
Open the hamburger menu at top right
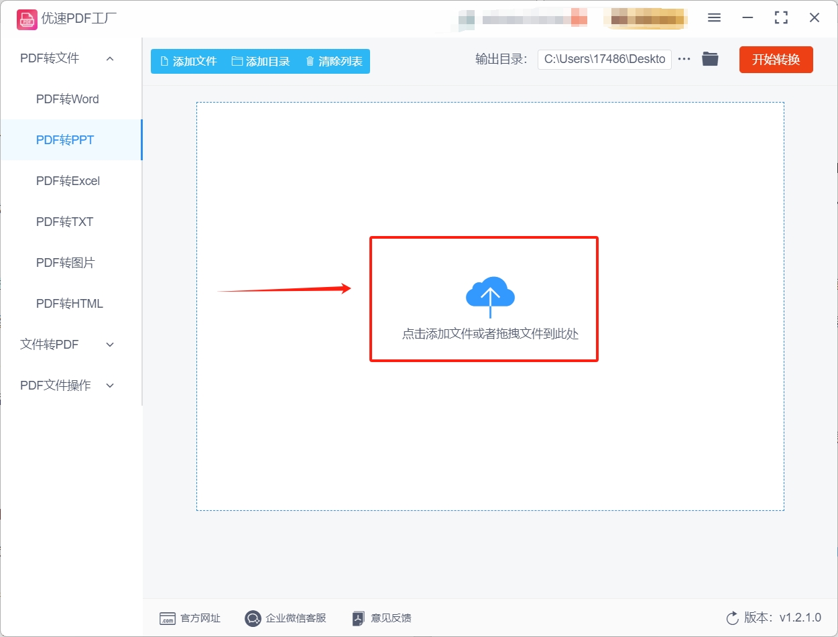[714, 18]
